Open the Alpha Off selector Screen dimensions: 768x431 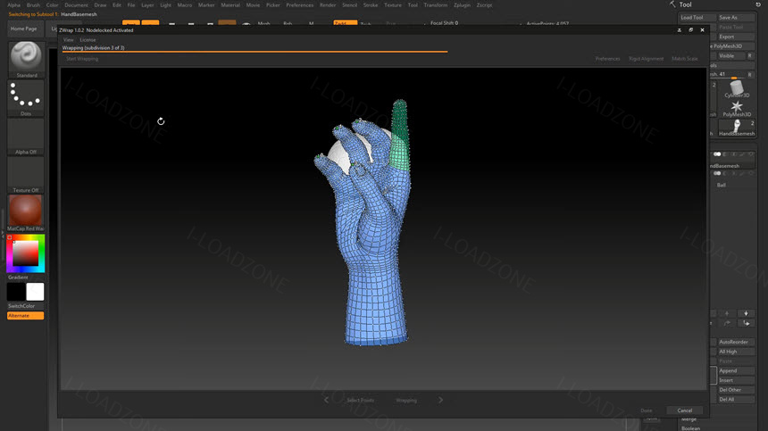coord(26,137)
